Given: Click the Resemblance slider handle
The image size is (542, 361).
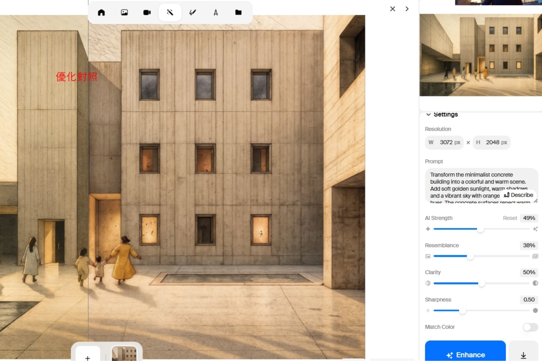Looking at the screenshot, I should tap(471, 256).
